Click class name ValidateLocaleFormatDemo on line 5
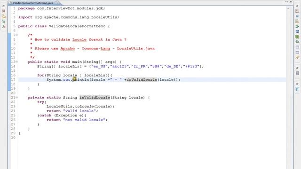301x169 pixels. [x=77, y=26]
